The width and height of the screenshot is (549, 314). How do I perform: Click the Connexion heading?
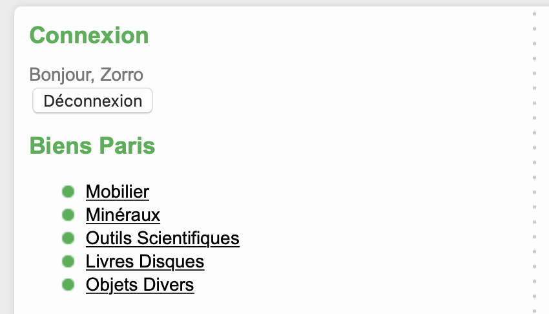[89, 36]
